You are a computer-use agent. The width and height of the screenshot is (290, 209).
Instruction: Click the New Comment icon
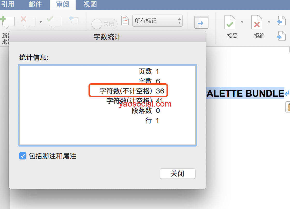[8, 22]
